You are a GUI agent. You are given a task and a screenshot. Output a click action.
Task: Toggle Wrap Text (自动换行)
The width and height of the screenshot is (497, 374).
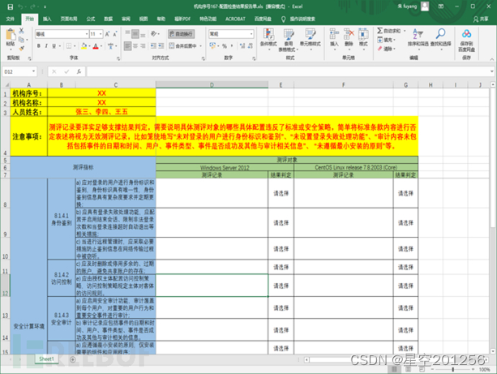(x=182, y=34)
